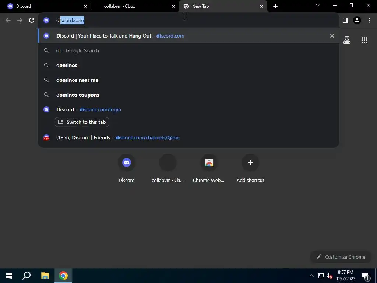The width and height of the screenshot is (377, 283).
Task: Go forward with the forward arrow
Action: 20,20
